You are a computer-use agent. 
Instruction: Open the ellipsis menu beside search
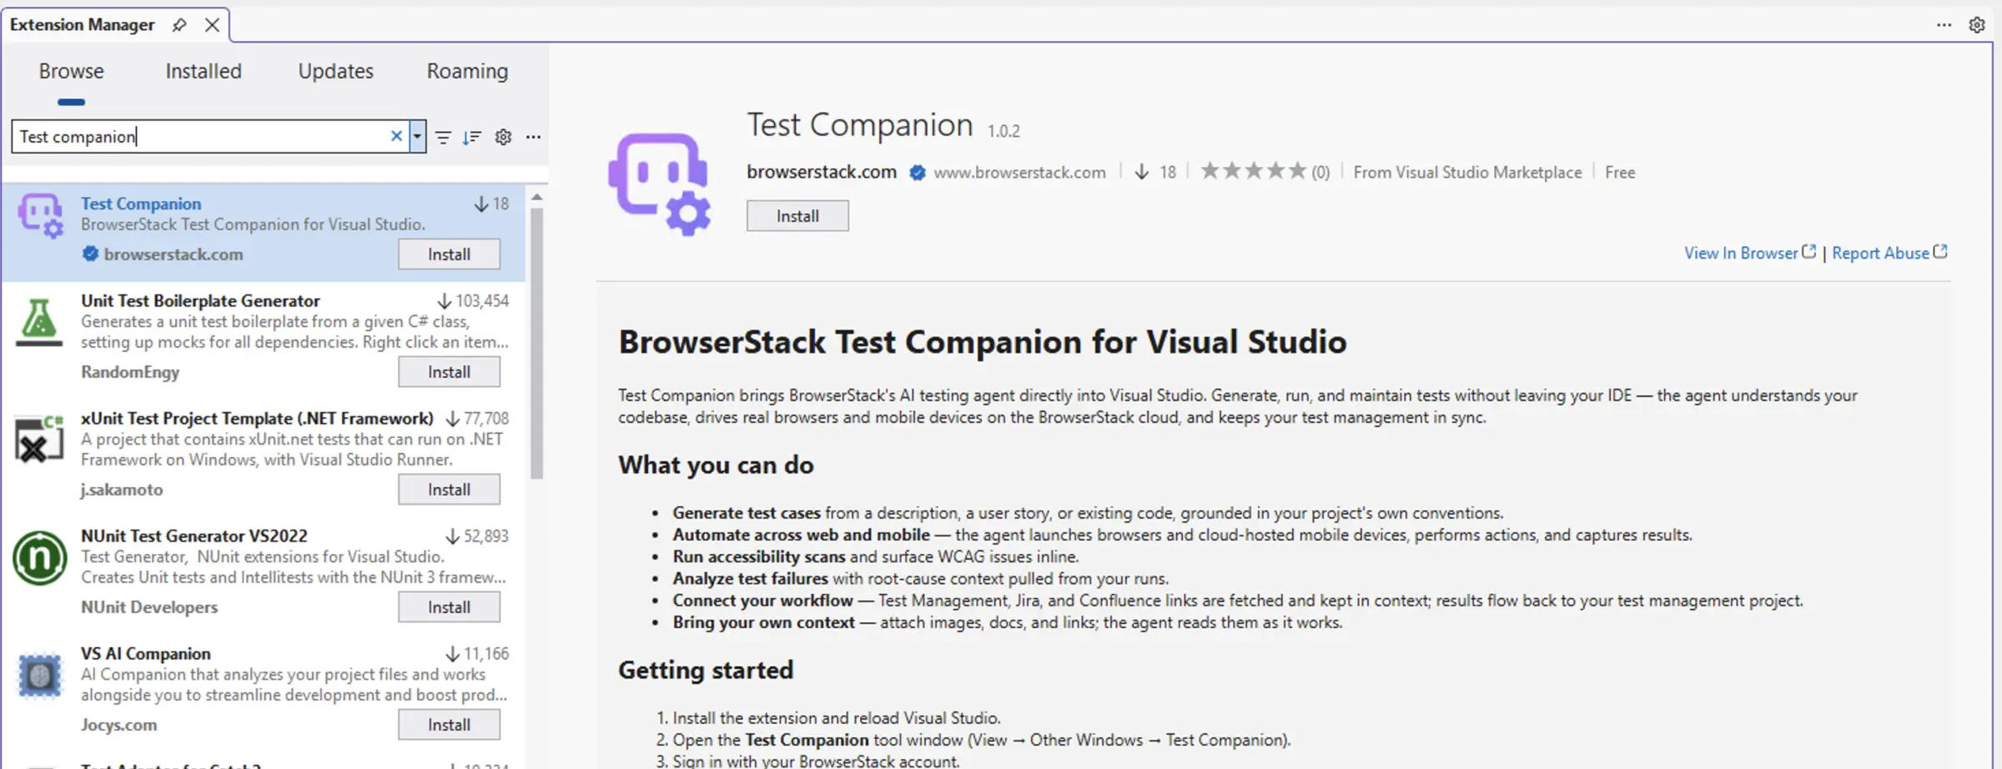tap(534, 137)
